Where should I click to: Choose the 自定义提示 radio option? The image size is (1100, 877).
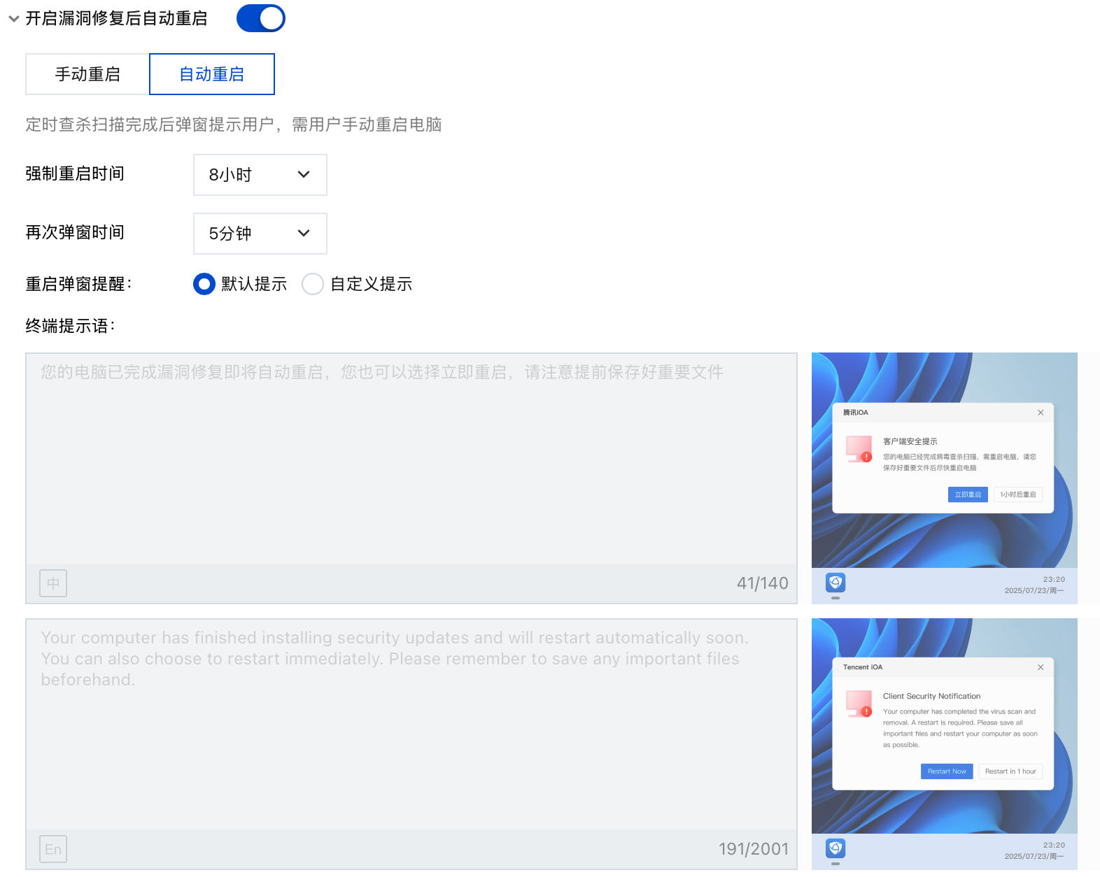[x=312, y=284]
